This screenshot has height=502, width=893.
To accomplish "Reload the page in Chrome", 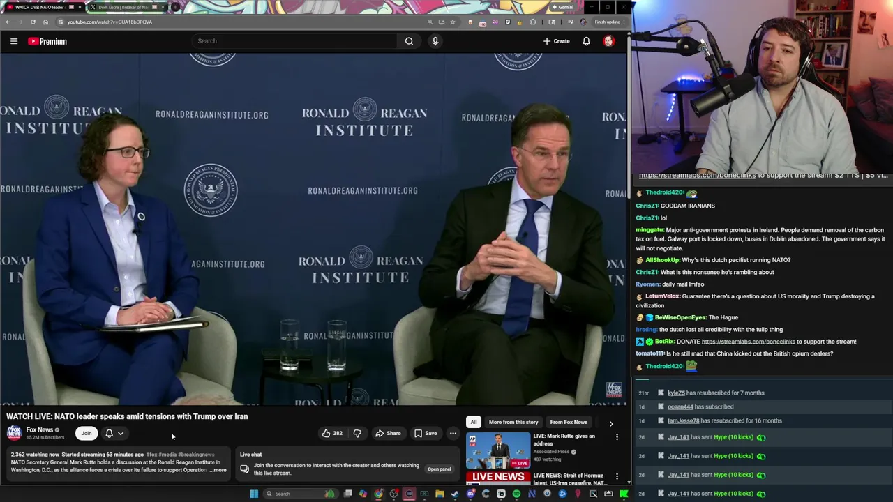I will pos(33,22).
